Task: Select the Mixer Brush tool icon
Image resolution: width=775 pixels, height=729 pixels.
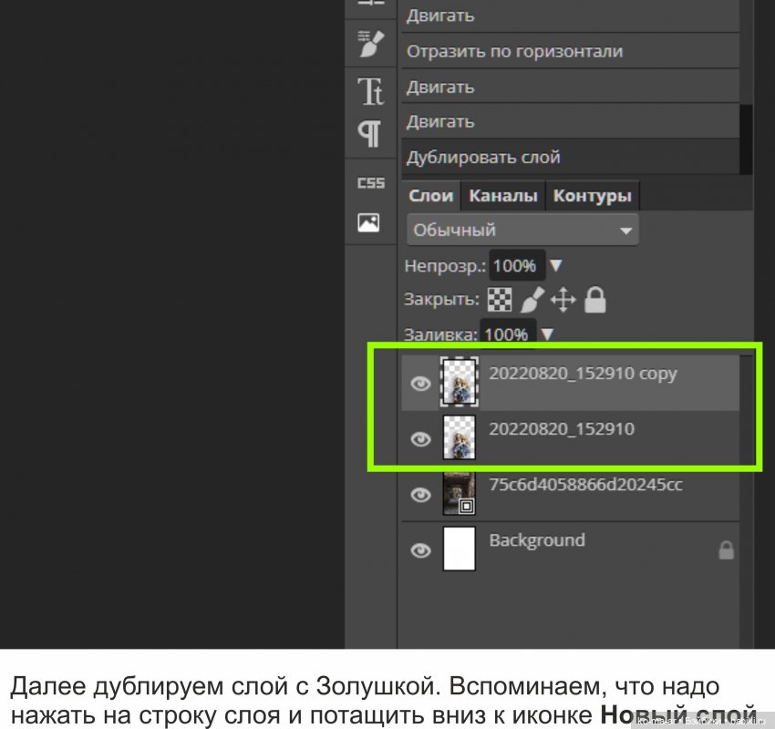Action: 370,45
